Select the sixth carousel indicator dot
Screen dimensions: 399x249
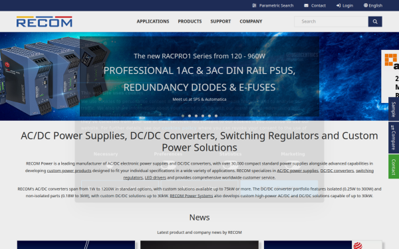[215, 116]
